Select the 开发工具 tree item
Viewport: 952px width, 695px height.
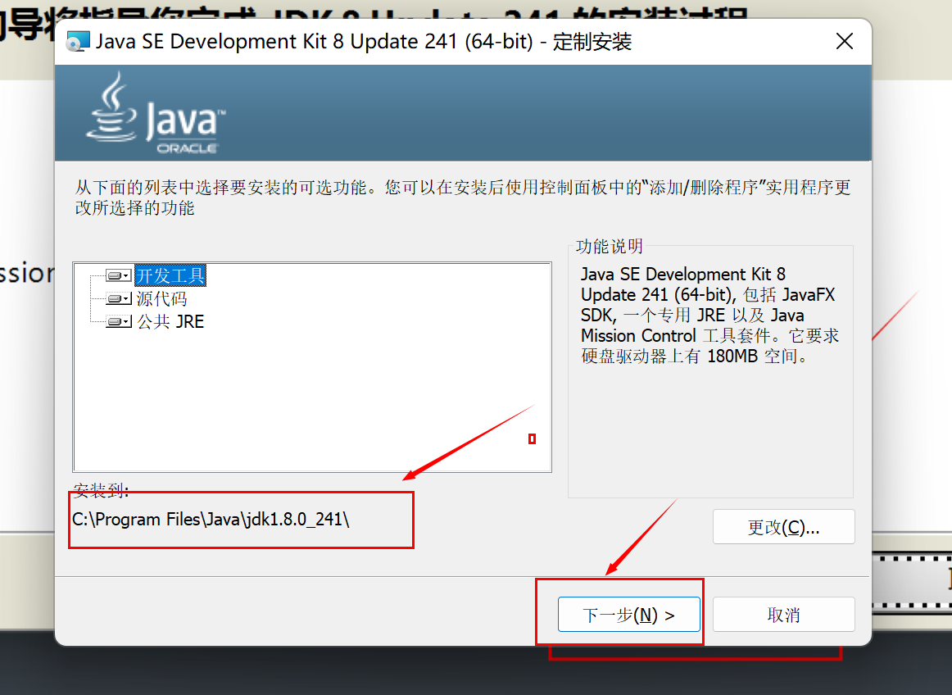(170, 276)
